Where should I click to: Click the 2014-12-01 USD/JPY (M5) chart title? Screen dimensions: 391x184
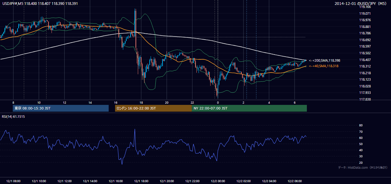(x=361, y=3)
